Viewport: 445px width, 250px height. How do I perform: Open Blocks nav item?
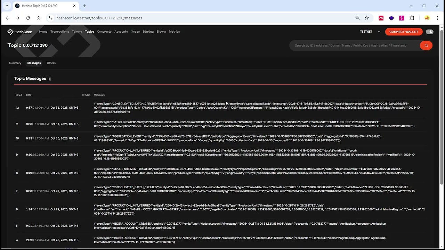[x=161, y=32]
